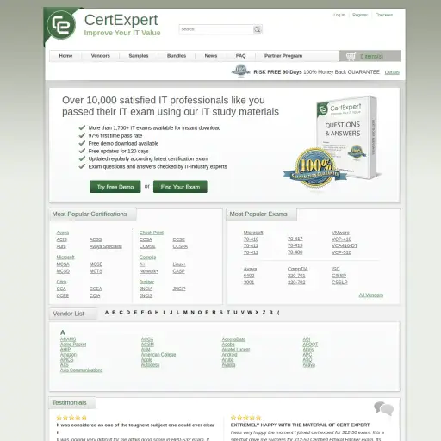Viewport: 441px width, 441px height.
Task: Click the shopping cart icon
Action: coord(351,56)
